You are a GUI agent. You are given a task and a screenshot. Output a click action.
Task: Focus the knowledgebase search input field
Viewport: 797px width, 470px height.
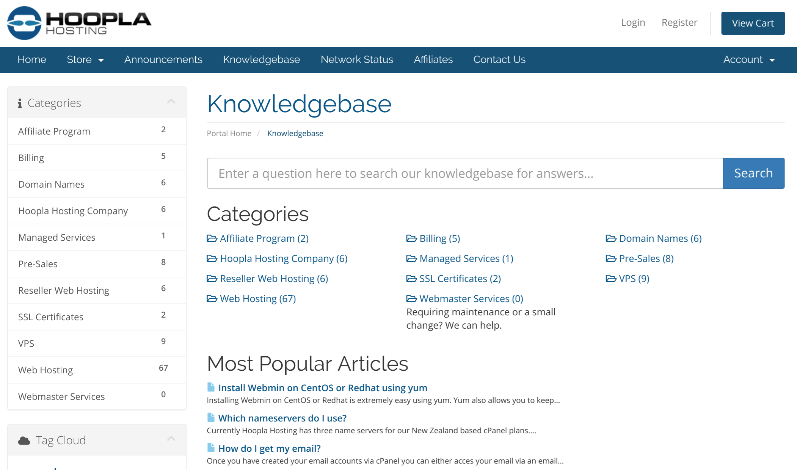pos(465,173)
